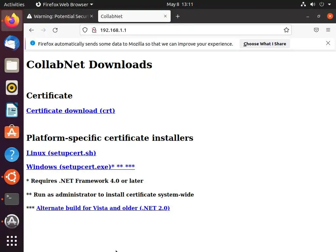
Task: Open the clock and calendar panel
Action: 180,4
